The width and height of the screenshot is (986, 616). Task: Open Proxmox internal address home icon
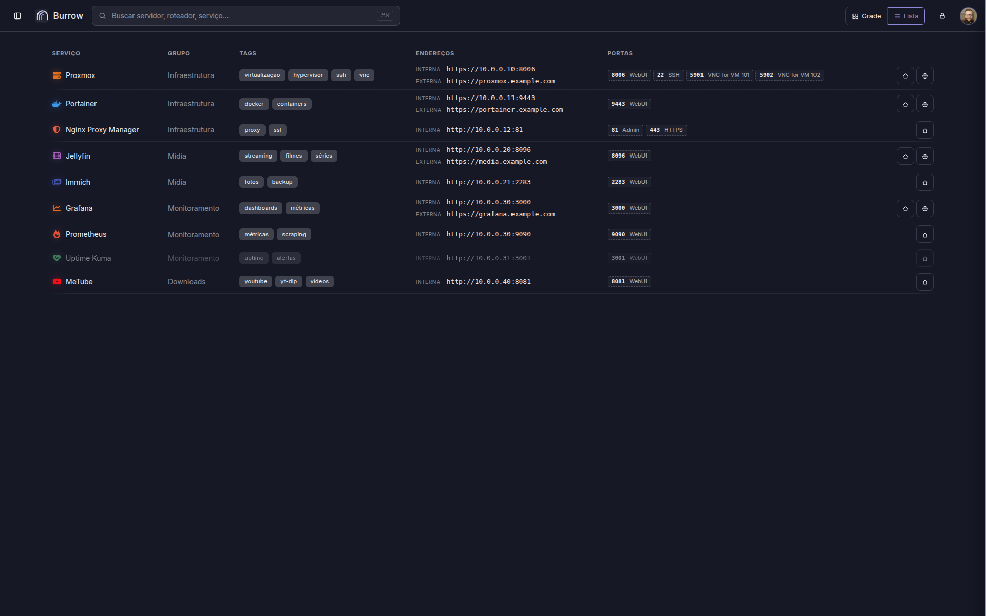click(x=905, y=75)
